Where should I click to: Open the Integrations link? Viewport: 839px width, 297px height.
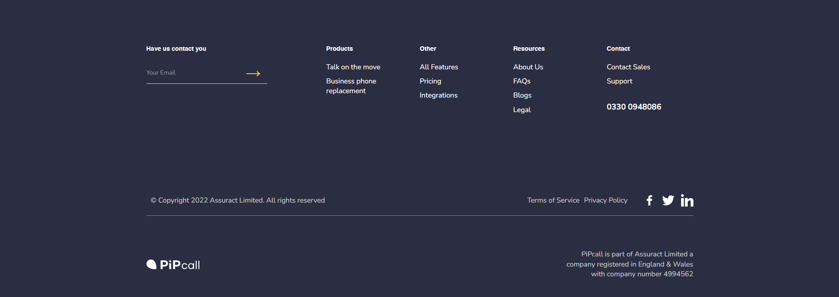(438, 95)
